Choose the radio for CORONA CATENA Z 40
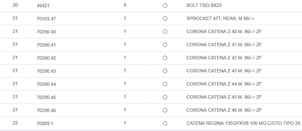 point(165,32)
